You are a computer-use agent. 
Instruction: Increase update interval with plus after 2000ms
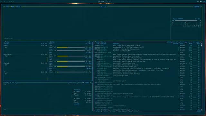[x=200, y=6]
